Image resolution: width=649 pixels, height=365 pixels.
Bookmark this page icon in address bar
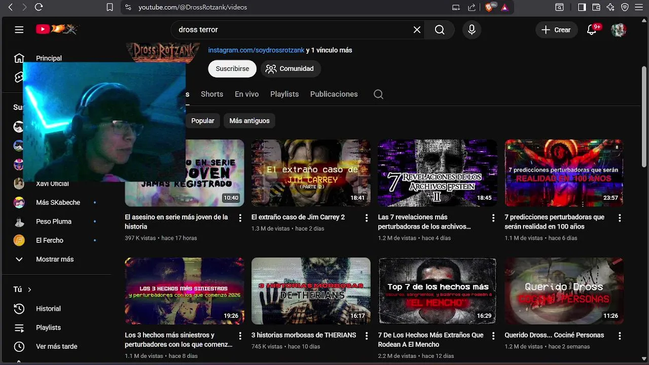click(110, 7)
